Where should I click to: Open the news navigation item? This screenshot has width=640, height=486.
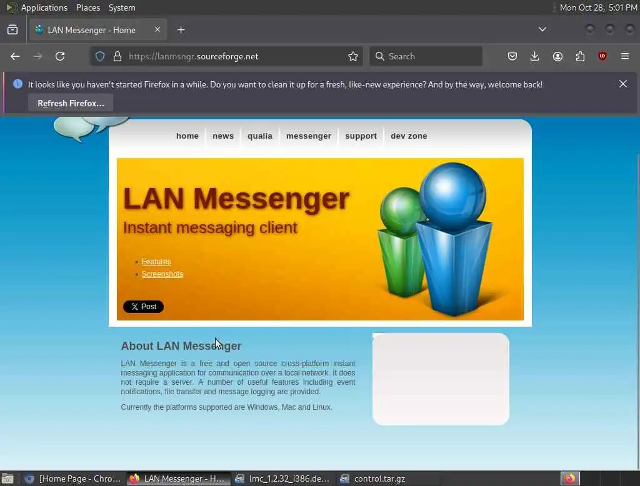click(223, 136)
